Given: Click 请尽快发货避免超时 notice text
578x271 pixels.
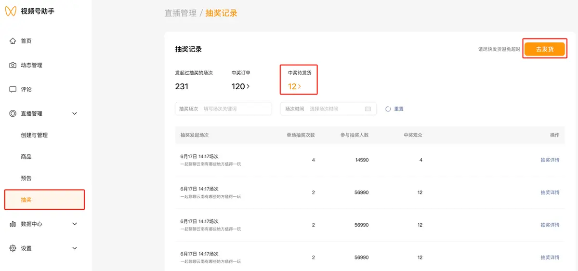Looking at the screenshot, I should tap(499, 49).
